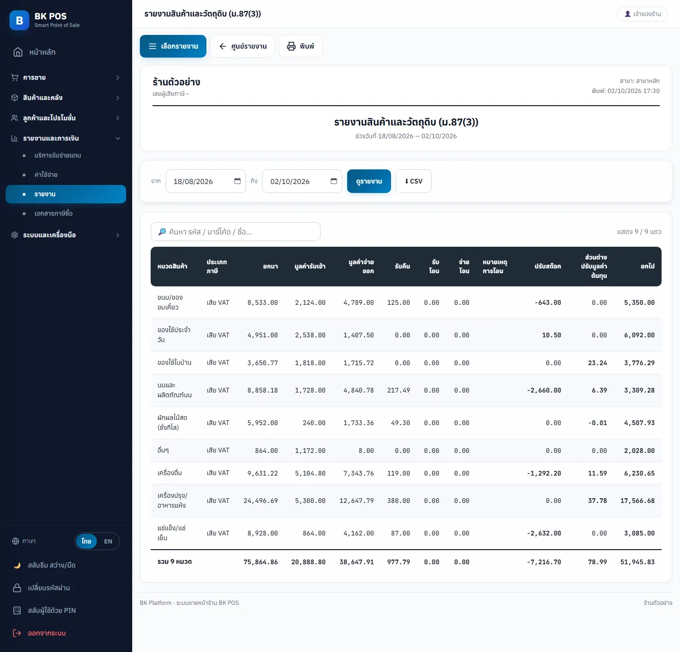Toggle light/dark theme with สลับธีม สว่าง/มืด
Viewport: 680px width, 652px height.
pyautogui.click(x=66, y=565)
